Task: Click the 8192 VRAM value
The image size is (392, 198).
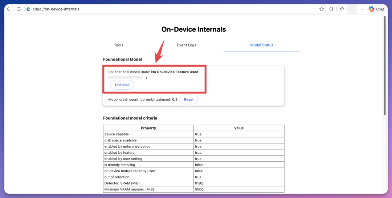Action: tap(199, 183)
